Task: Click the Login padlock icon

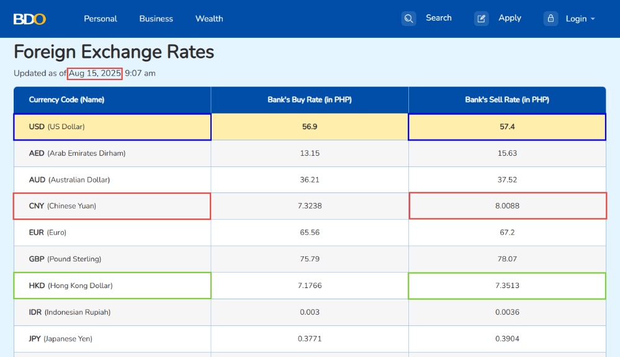Action: click(x=550, y=19)
